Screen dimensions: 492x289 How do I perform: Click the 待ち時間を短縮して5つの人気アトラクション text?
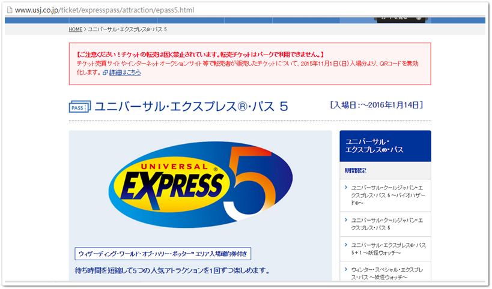tap(172, 270)
